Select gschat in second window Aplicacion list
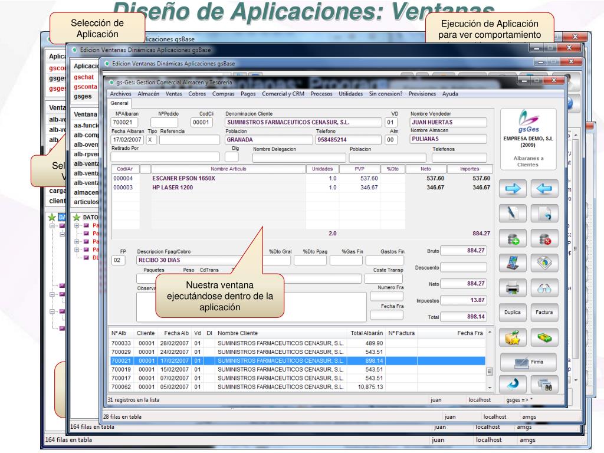The height and width of the screenshot is (453, 604). point(84,77)
